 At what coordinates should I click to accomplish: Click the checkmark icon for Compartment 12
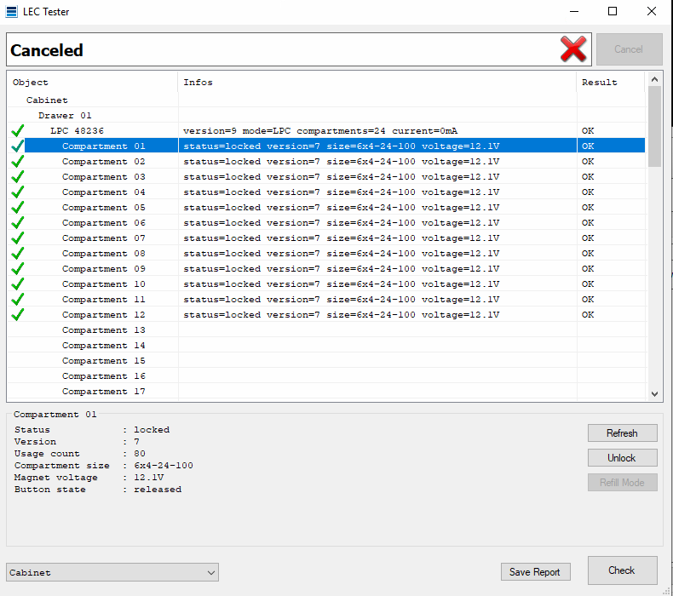(18, 314)
